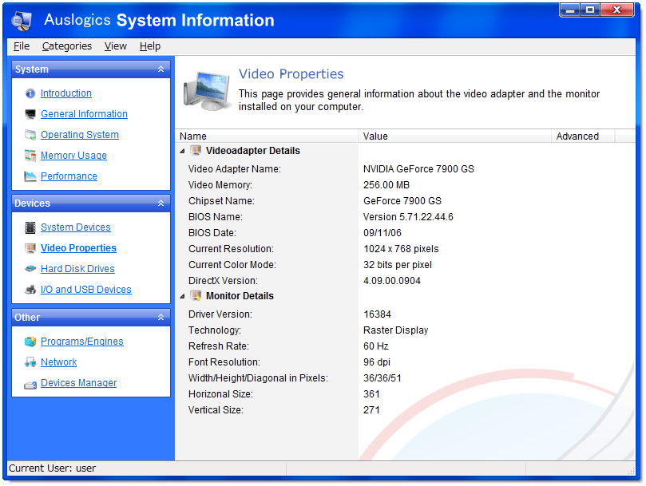Open the Operating System link

(x=80, y=135)
